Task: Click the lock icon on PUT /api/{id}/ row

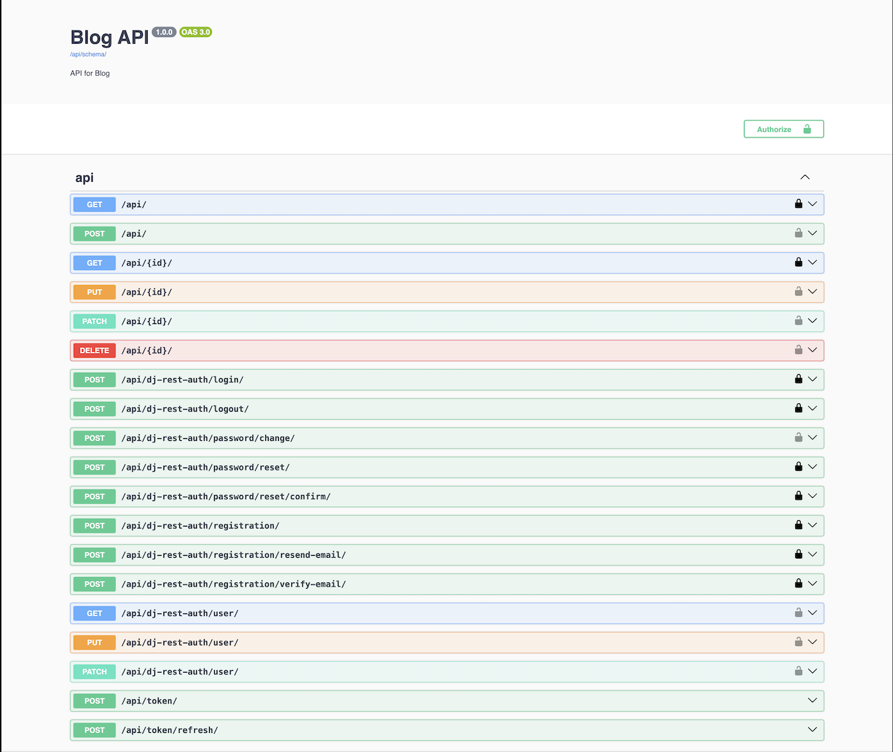Action: pos(798,291)
